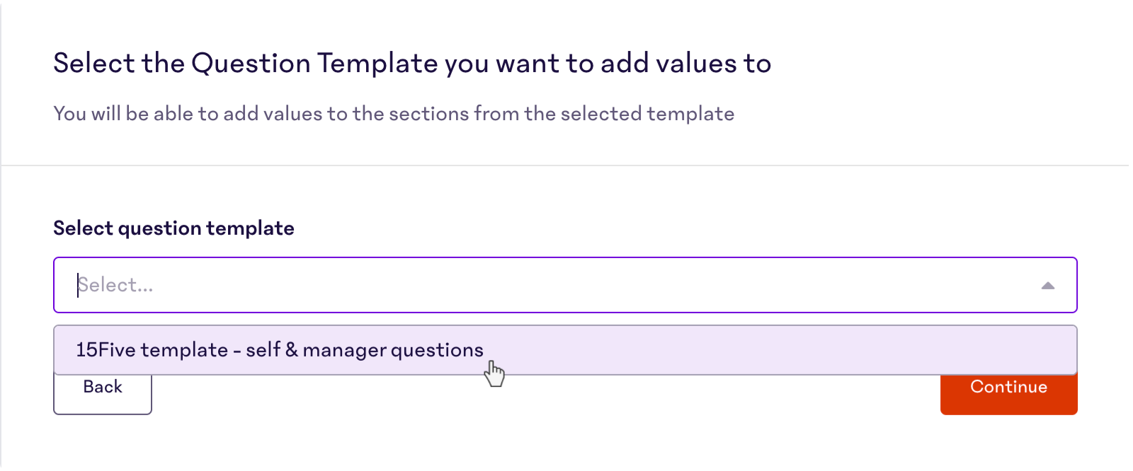Image resolution: width=1133 pixels, height=471 pixels.
Task: Click Back to return to previous step
Action: (x=102, y=387)
